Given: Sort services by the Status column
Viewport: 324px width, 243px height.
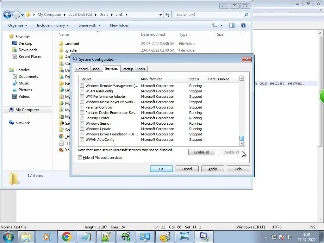Looking at the screenshot, I should click(197, 79).
